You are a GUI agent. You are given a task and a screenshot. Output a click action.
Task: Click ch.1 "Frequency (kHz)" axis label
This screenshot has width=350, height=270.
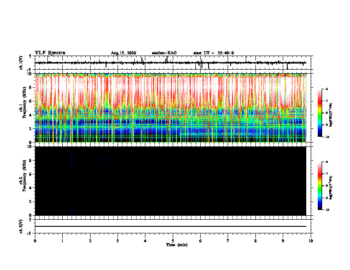(25, 102)
